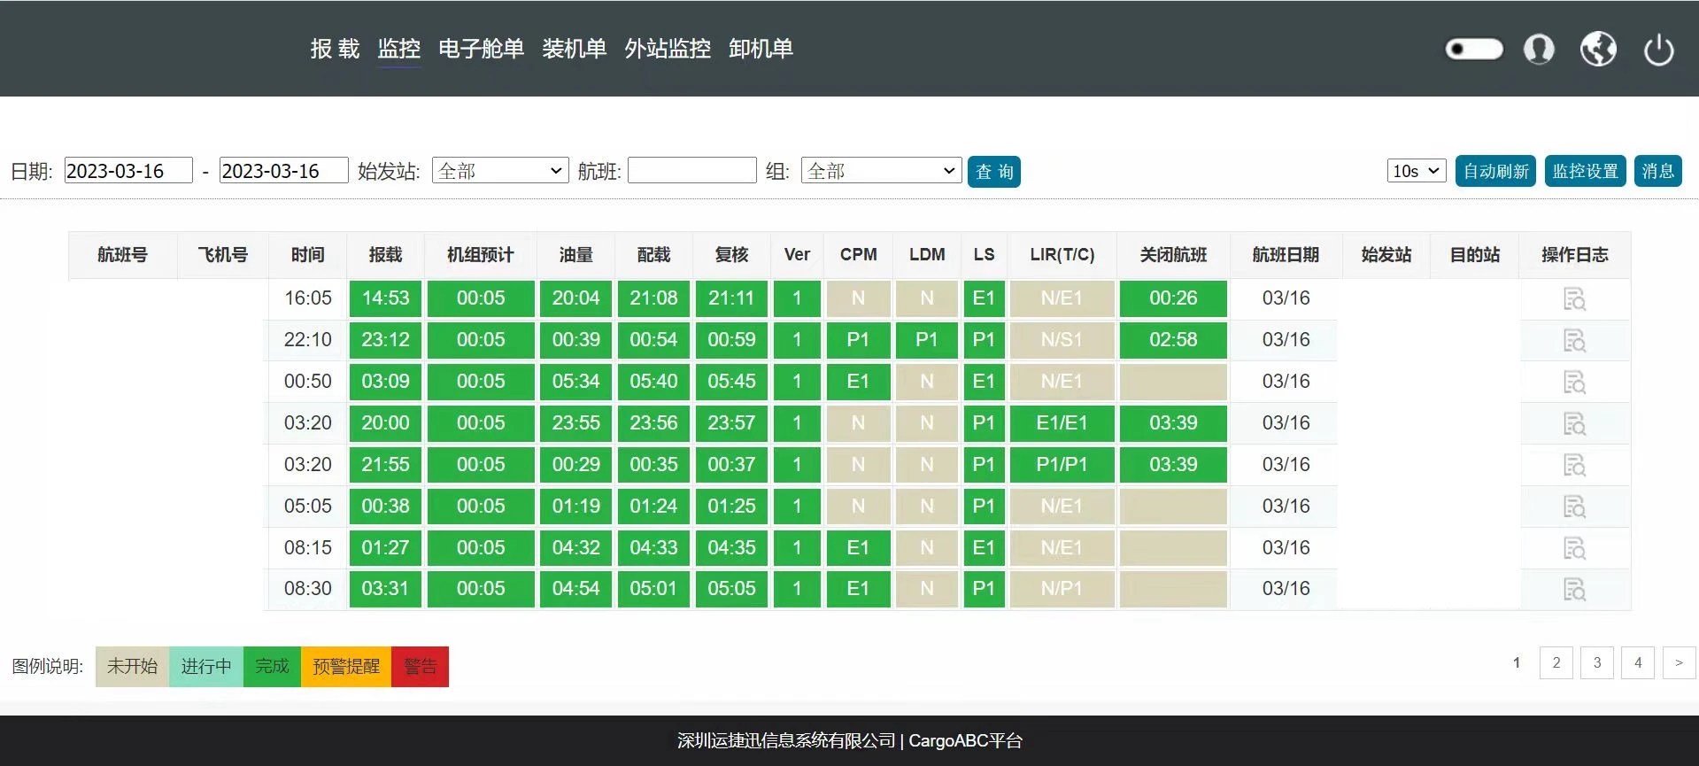The width and height of the screenshot is (1699, 766).
Task: Open the 外站监控 menu item
Action: tap(668, 49)
